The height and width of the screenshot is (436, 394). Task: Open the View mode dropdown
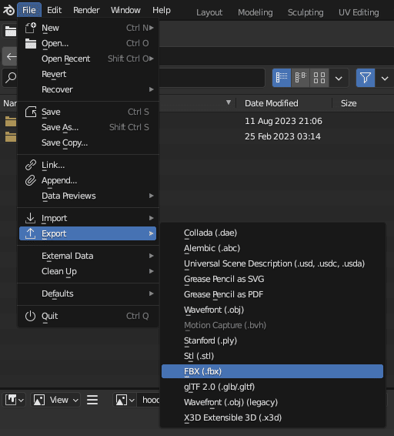point(55,400)
